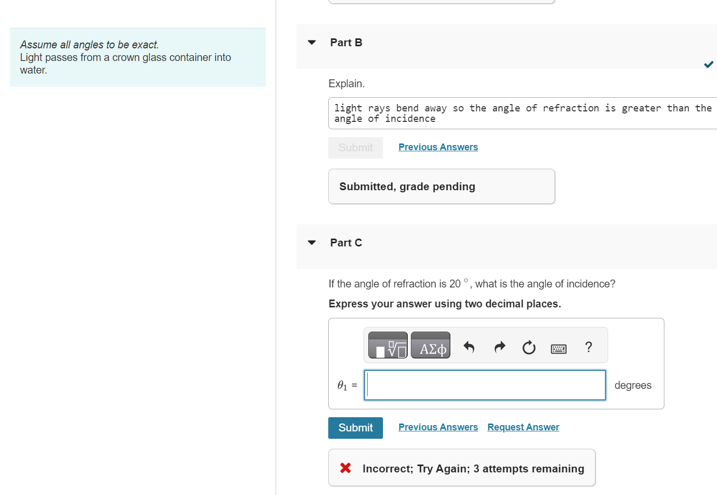The width and height of the screenshot is (717, 495).
Task: Open Previous Answers for Part B
Action: (438, 147)
